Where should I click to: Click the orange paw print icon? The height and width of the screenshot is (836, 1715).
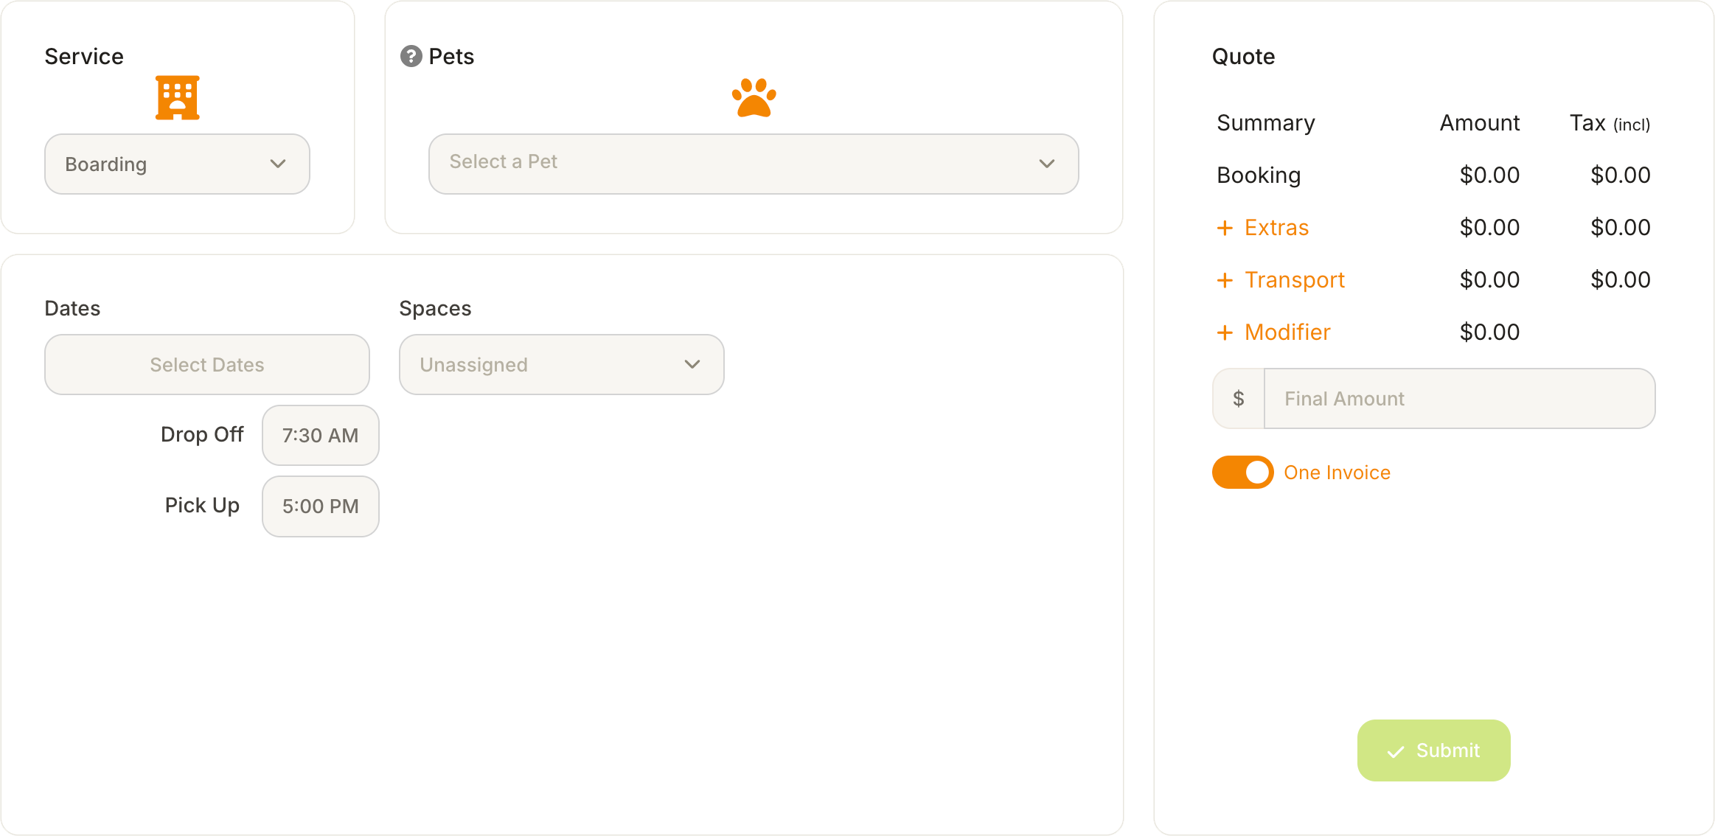tap(754, 97)
